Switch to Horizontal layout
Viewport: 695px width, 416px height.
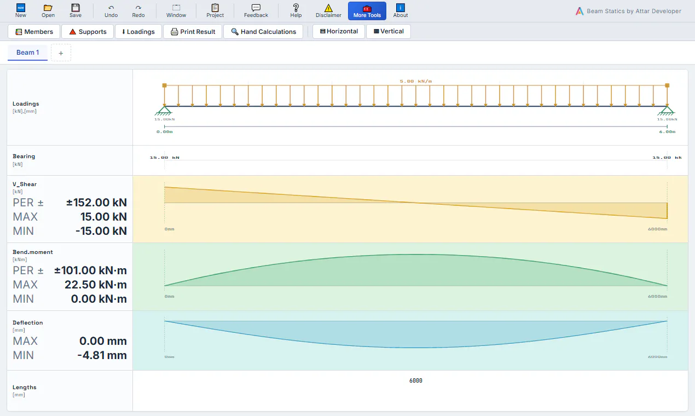[339, 32]
